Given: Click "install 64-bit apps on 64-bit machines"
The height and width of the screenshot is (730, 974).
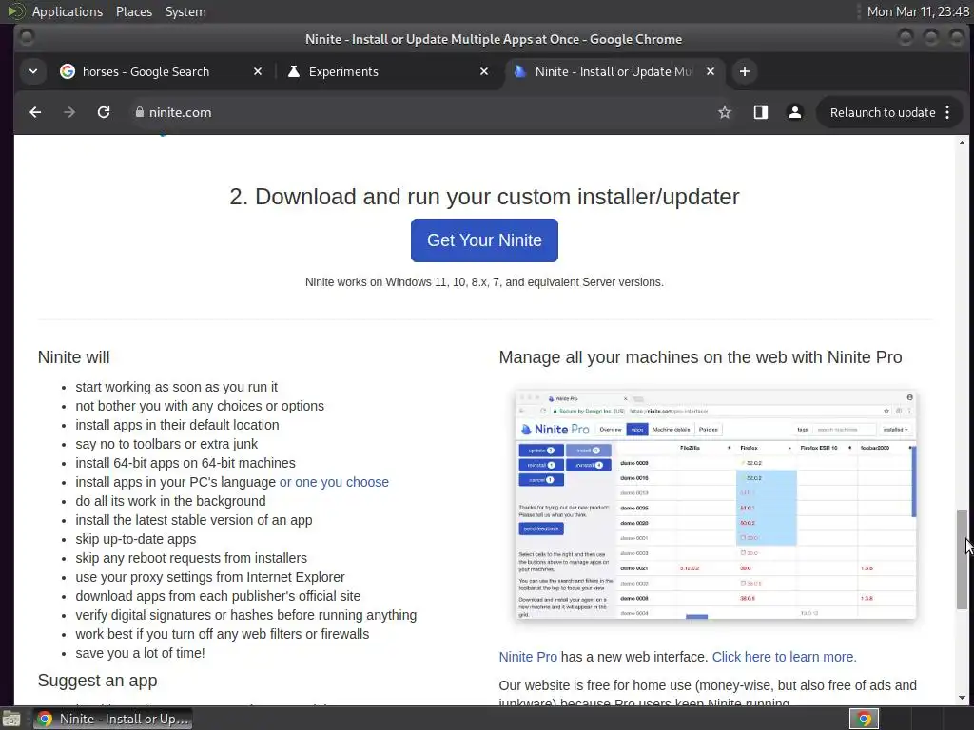Looking at the screenshot, I should coord(185,463).
